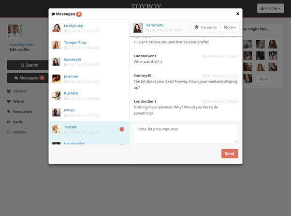Click the red 9 badge in dialog header
The height and width of the screenshot is (216, 291).
click(x=79, y=14)
